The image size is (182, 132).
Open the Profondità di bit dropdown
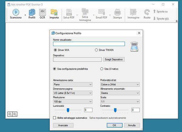[x=120, y=84]
